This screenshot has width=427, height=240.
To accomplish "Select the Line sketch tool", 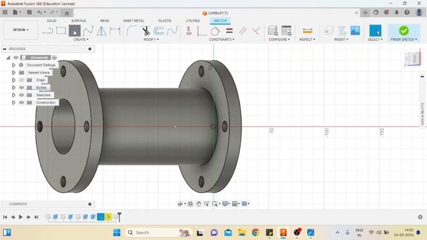I will (47, 31).
